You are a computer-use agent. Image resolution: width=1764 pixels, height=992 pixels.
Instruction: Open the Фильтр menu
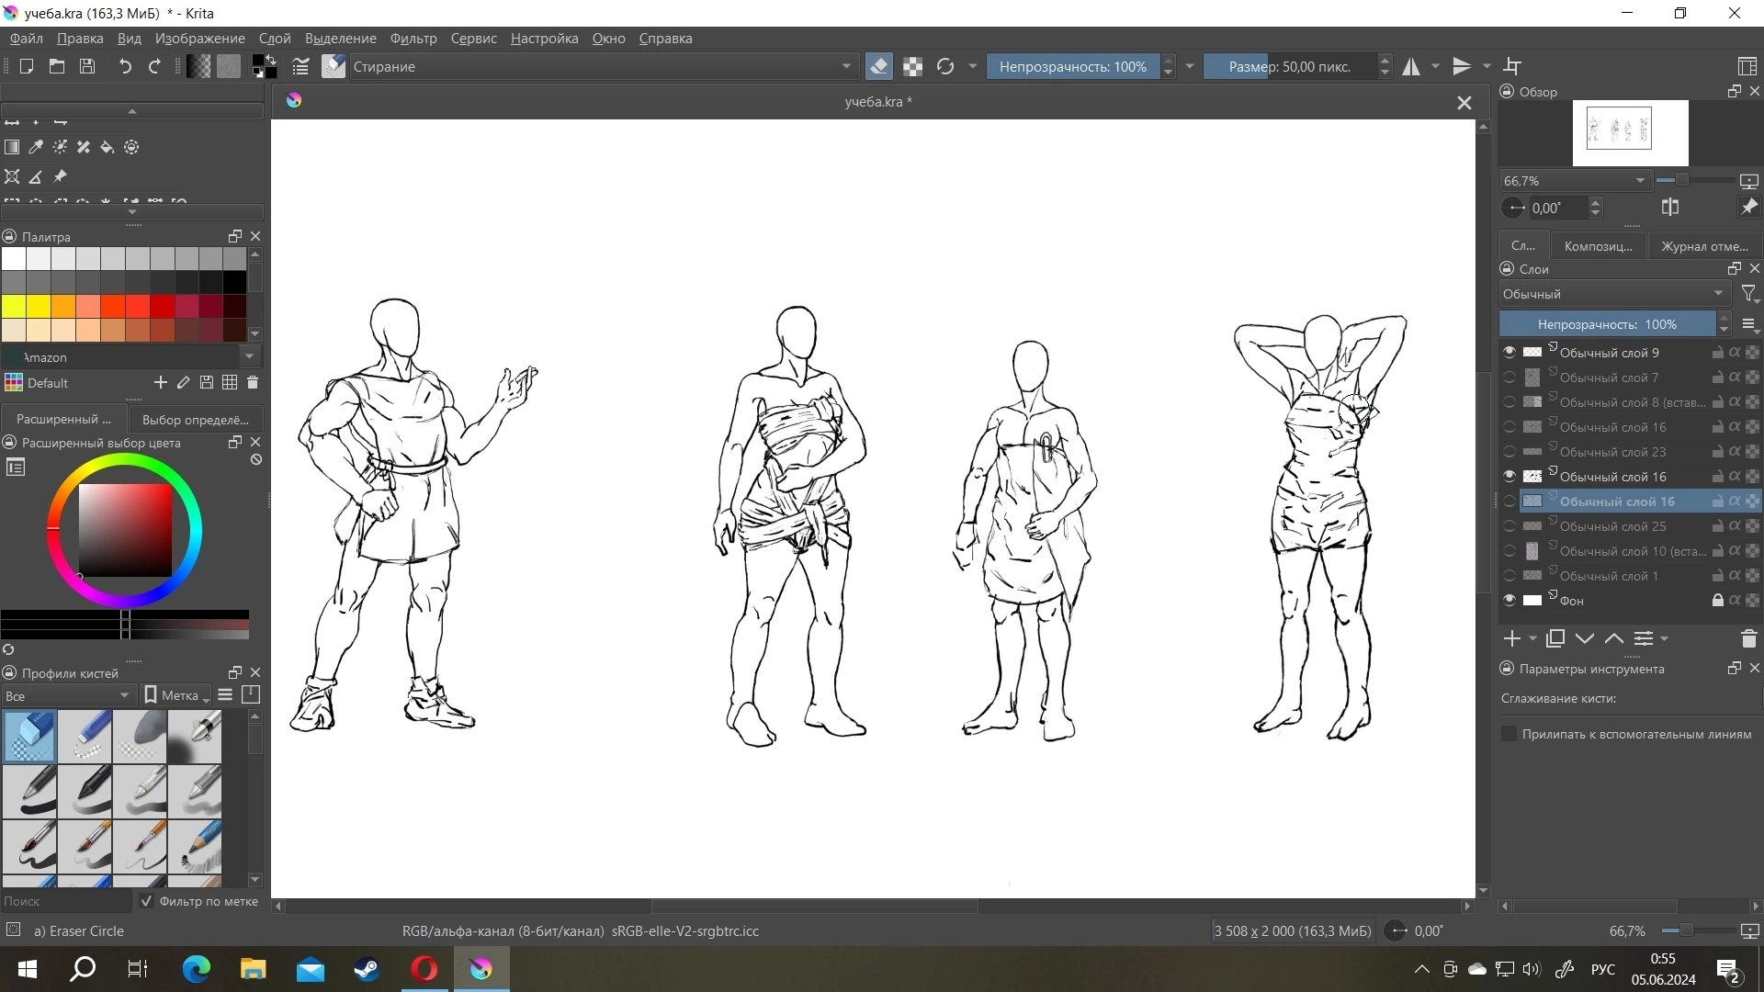coord(413,39)
